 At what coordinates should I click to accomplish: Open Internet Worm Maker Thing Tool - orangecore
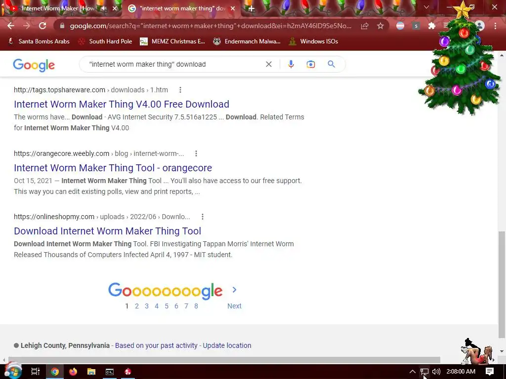pyautogui.click(x=113, y=168)
